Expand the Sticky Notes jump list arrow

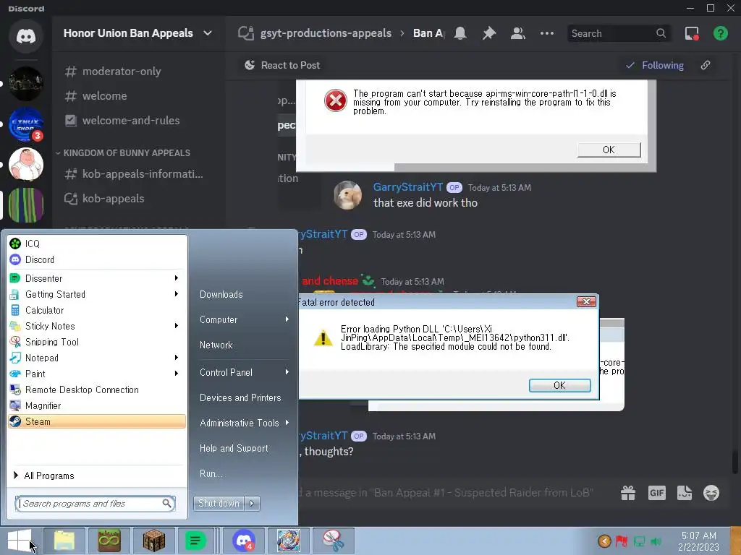(177, 326)
